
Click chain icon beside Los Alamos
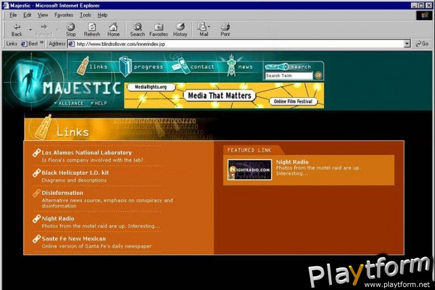pos(36,152)
